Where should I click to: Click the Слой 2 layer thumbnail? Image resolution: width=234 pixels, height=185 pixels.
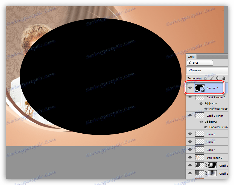pyautogui.click(x=200, y=173)
